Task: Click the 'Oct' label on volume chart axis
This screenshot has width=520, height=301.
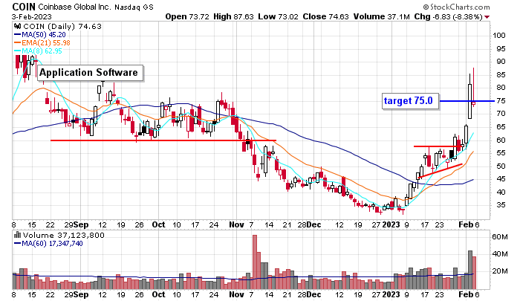Action: coord(158,294)
